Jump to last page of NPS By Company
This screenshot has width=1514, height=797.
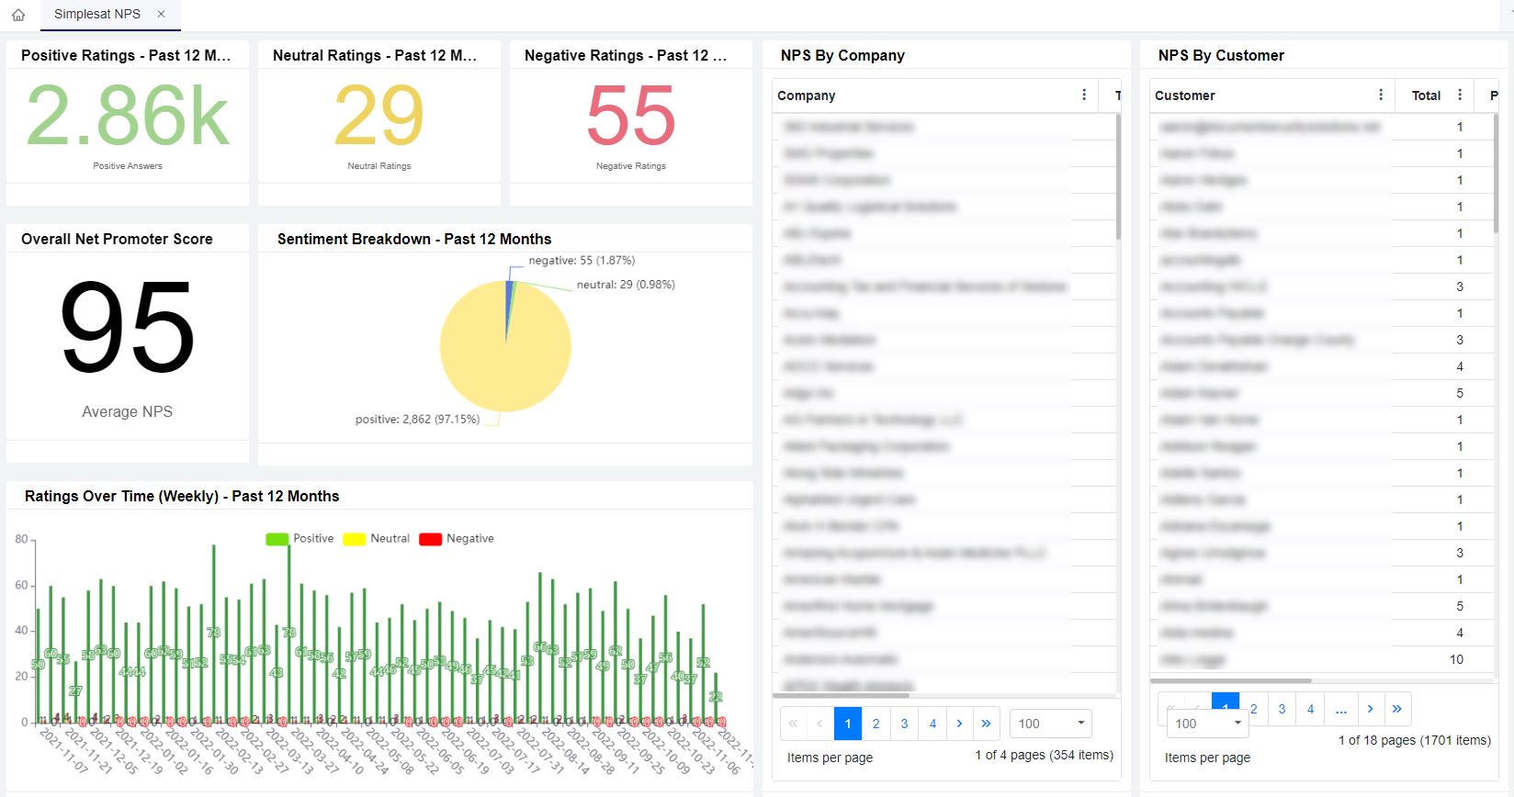[986, 724]
